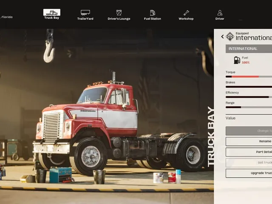Click the International diamond logo
Screen dimensions: 272x204
click(x=230, y=37)
